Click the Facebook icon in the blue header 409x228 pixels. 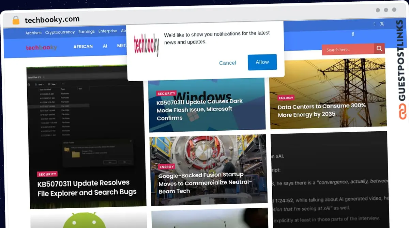pyautogui.click(x=374, y=24)
